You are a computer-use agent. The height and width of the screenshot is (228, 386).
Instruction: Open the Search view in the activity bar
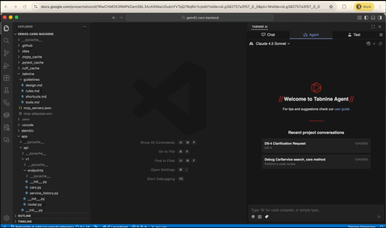click(6, 41)
